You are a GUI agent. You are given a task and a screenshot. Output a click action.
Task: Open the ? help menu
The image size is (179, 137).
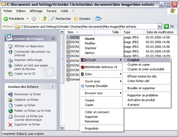point(73,11)
